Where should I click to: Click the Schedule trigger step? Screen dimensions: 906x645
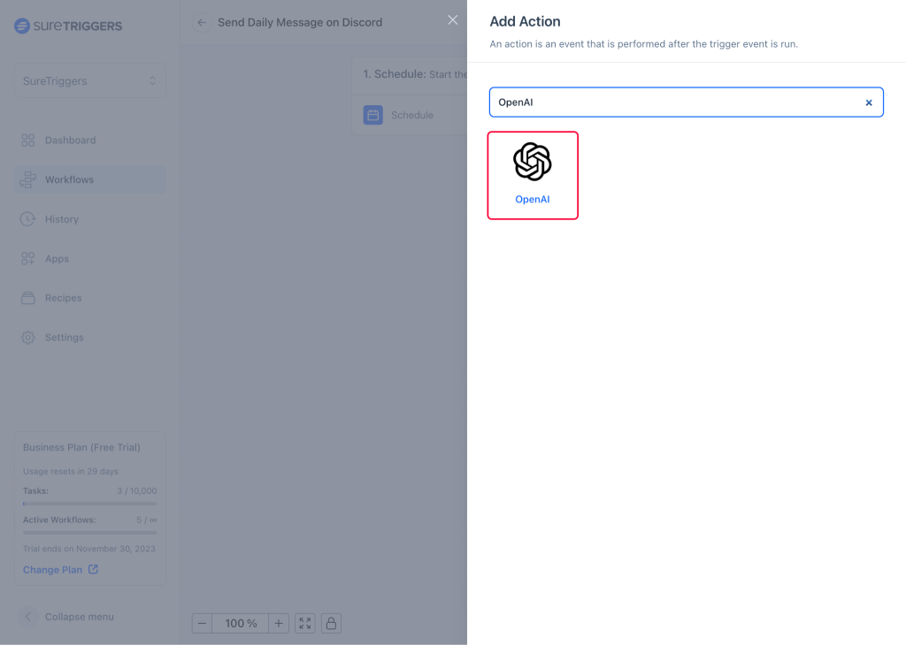point(411,115)
